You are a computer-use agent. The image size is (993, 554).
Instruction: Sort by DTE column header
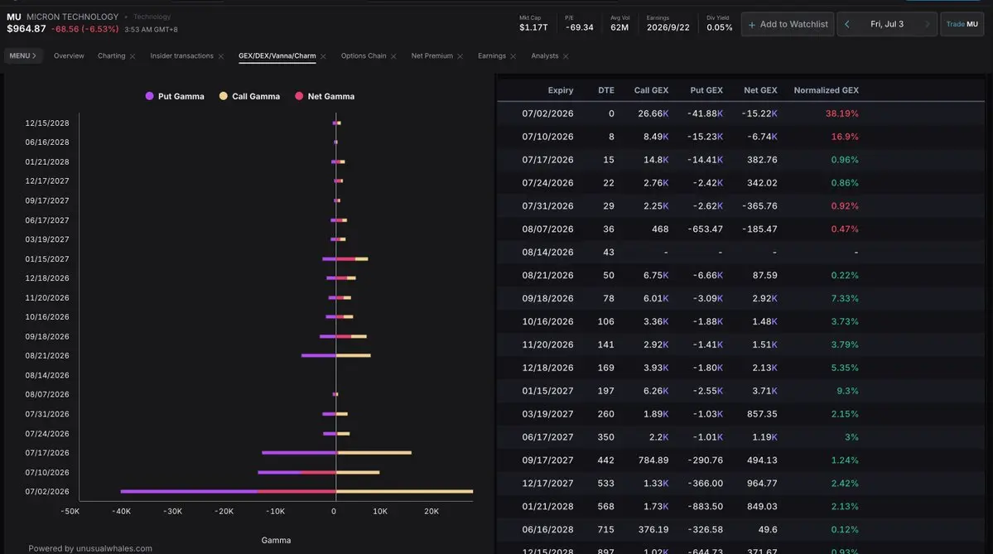click(x=606, y=90)
